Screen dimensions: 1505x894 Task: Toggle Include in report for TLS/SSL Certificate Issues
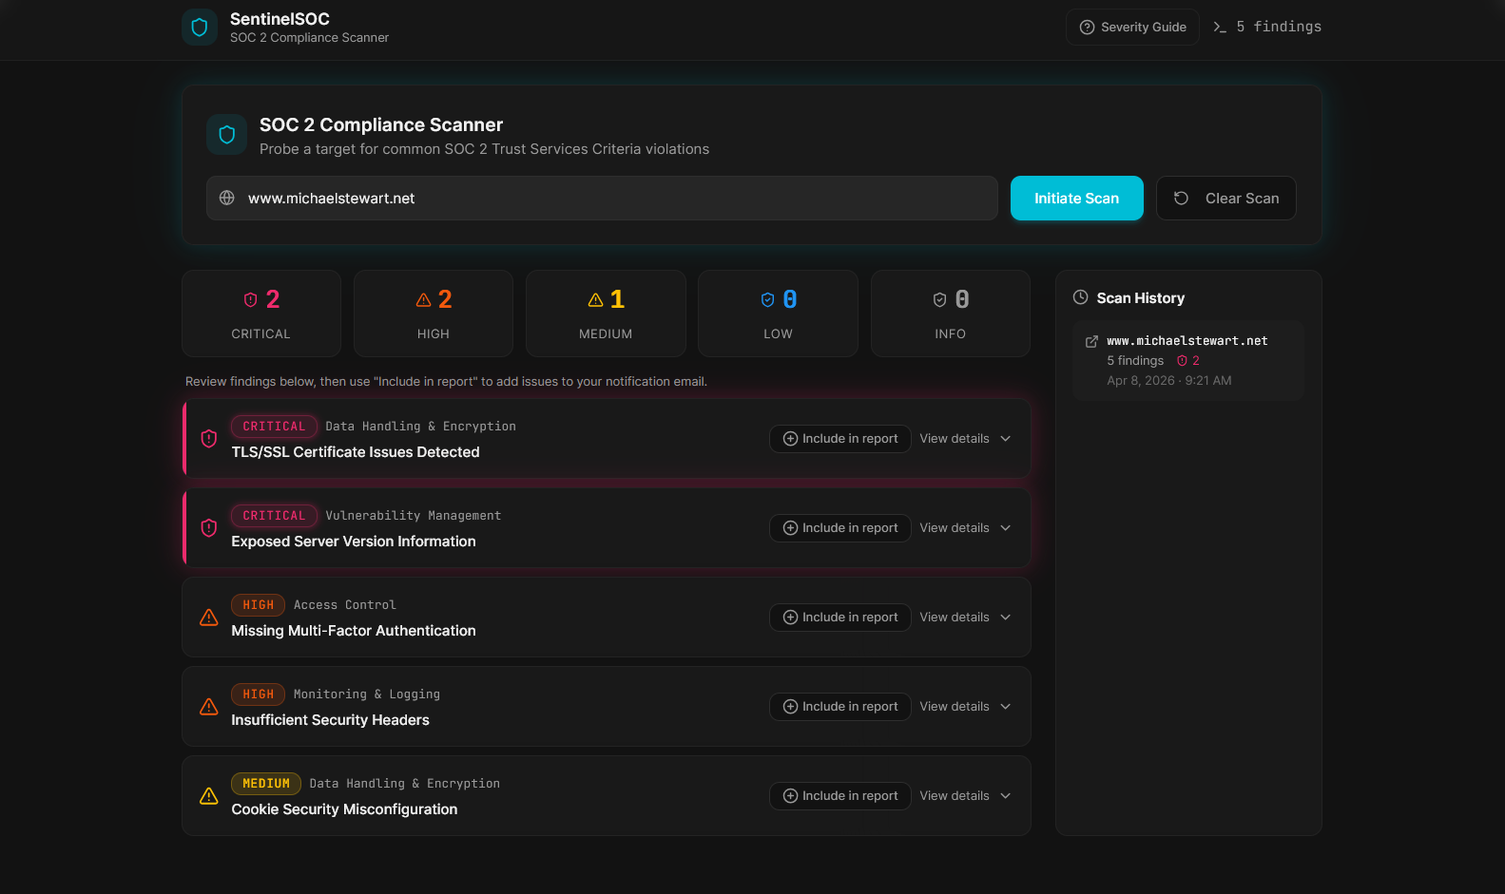click(839, 439)
